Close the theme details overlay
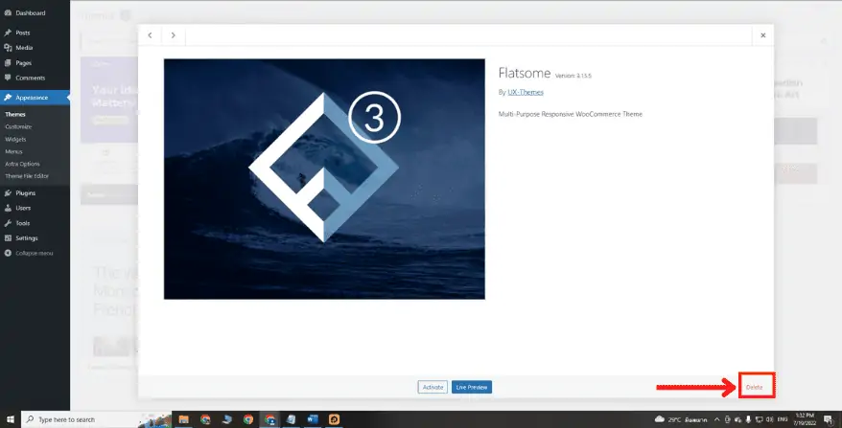This screenshot has width=842, height=428. (x=763, y=35)
